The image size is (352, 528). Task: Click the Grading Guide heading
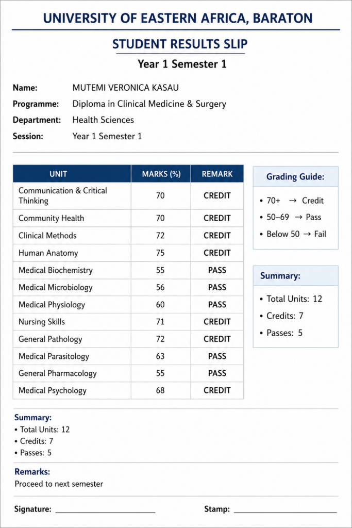click(295, 177)
